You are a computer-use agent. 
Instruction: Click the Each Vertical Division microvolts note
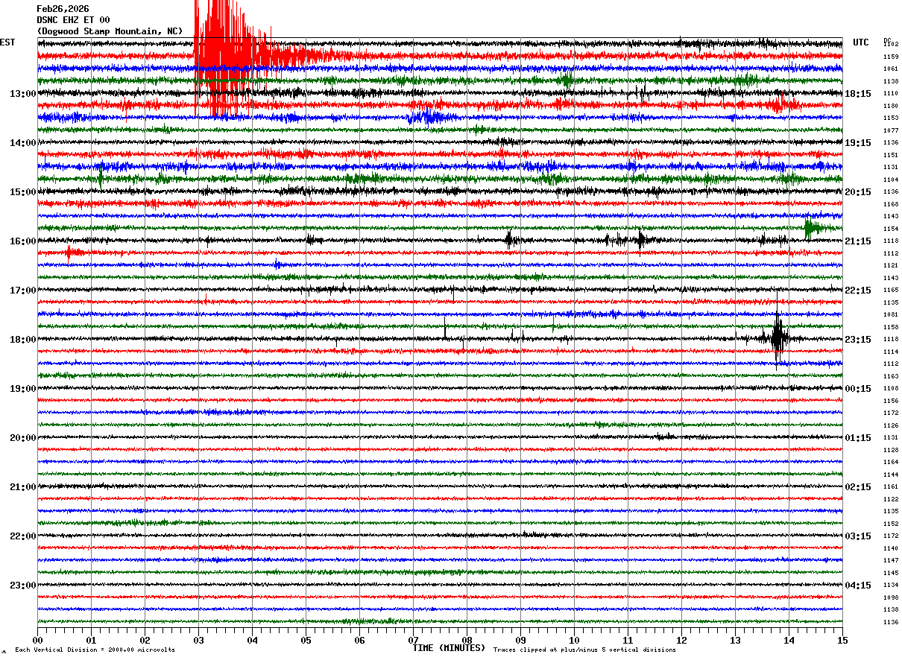[x=95, y=650]
